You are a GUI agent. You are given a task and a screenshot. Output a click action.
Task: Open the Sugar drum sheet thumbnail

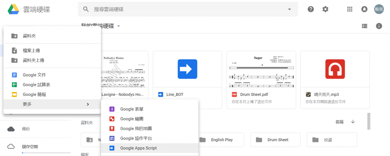[261, 69]
